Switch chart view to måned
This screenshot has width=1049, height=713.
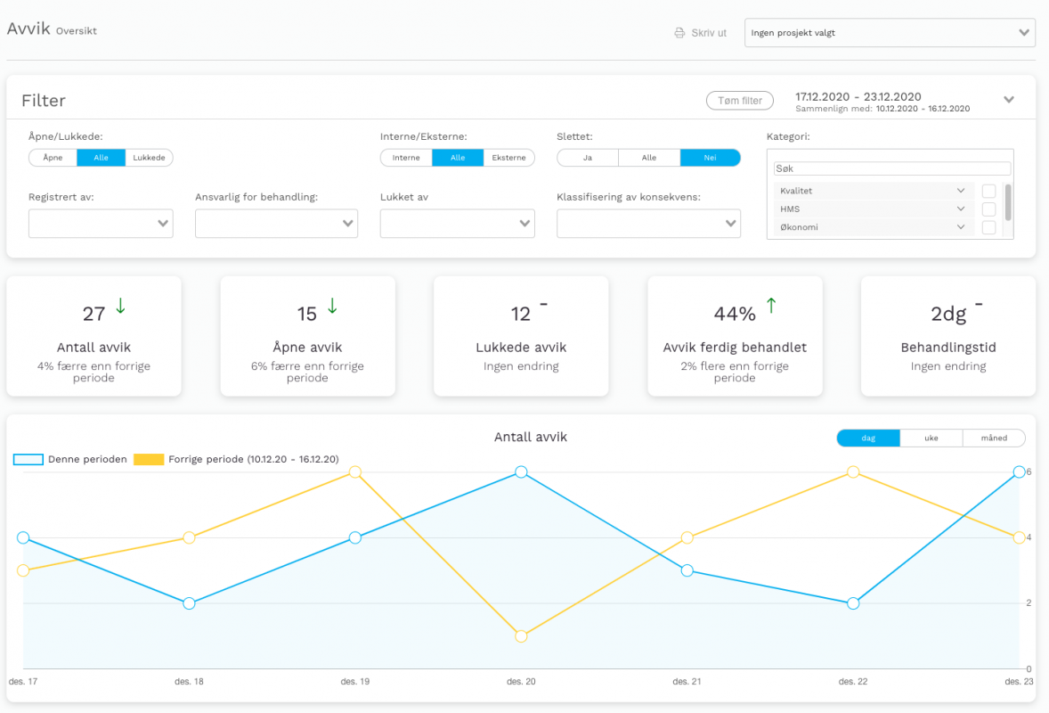994,438
